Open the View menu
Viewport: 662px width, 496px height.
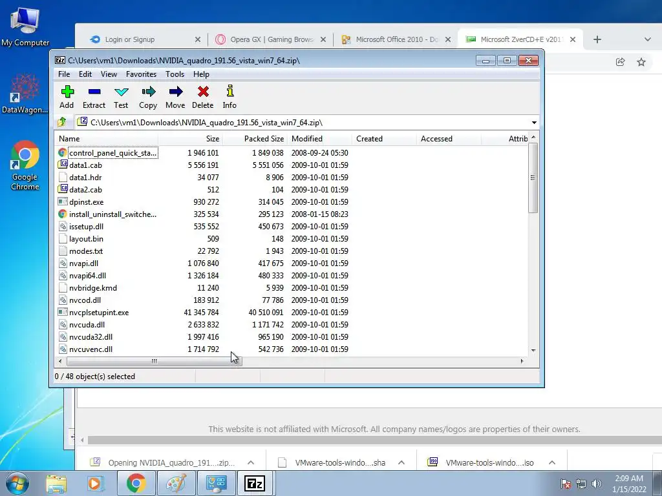pos(109,74)
